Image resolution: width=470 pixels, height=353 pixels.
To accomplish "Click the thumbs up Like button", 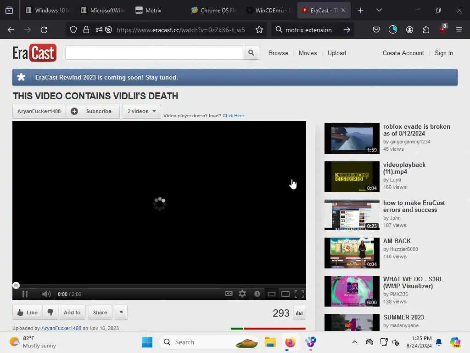I will [27, 313].
